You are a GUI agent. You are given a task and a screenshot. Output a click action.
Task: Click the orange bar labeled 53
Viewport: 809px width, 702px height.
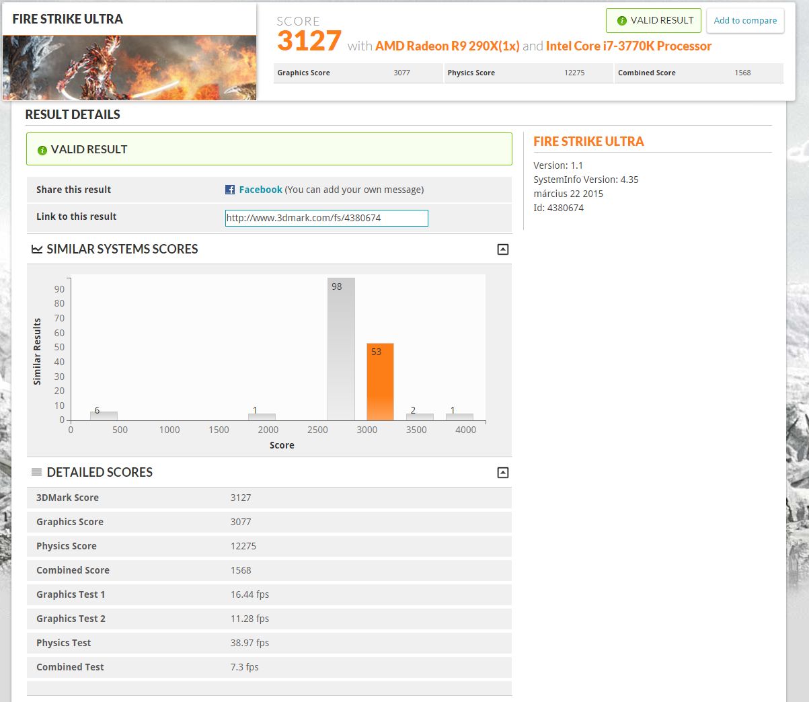point(380,382)
